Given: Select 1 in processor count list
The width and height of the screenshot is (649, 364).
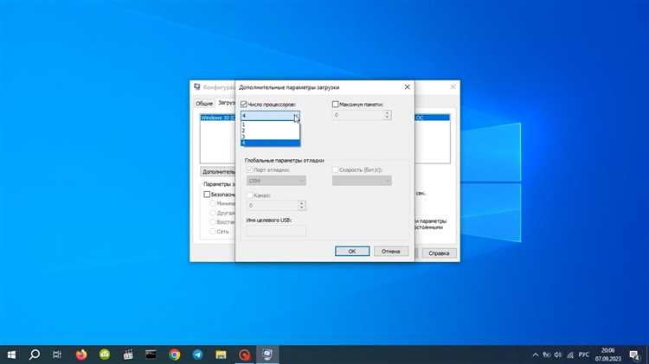Looking at the screenshot, I should point(270,125).
